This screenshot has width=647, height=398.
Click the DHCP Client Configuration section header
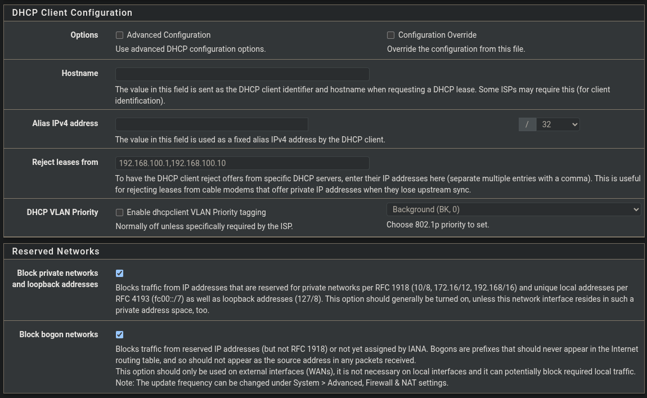(72, 12)
